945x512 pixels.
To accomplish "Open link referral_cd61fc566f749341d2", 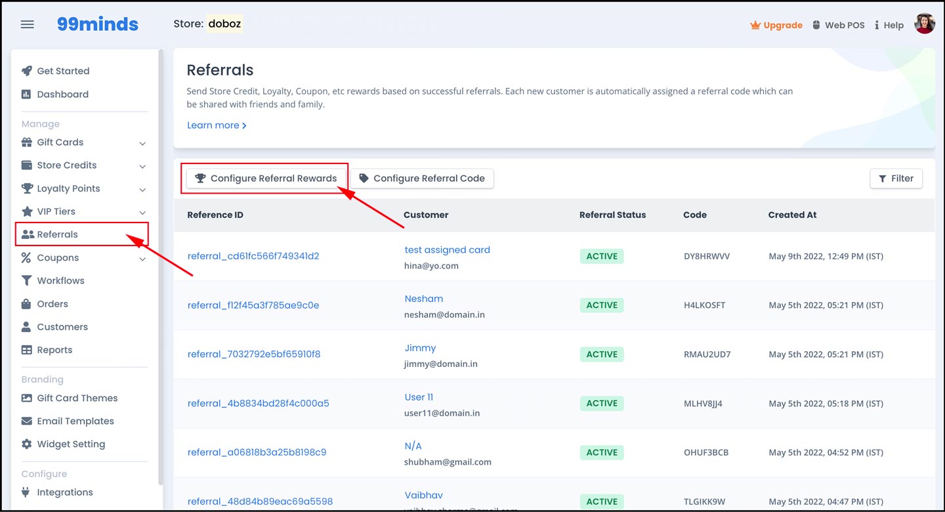I will [x=253, y=256].
